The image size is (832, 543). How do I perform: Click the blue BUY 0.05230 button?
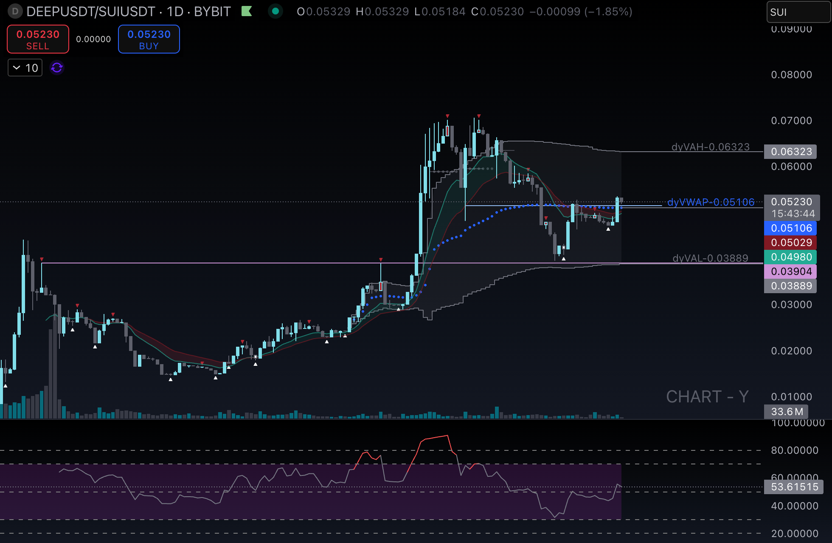tap(149, 39)
